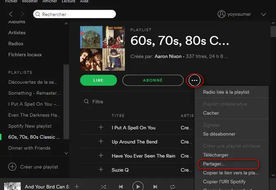Select the track Suzie Q
Image resolution: width=276 pixels, height=190 pixels.
click(120, 170)
